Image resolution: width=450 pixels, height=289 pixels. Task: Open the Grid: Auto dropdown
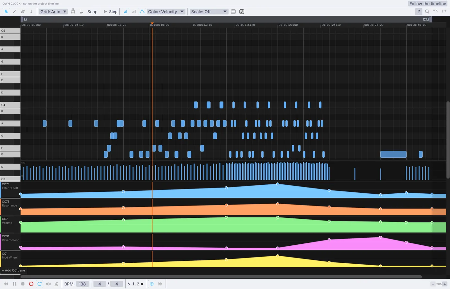(53, 12)
